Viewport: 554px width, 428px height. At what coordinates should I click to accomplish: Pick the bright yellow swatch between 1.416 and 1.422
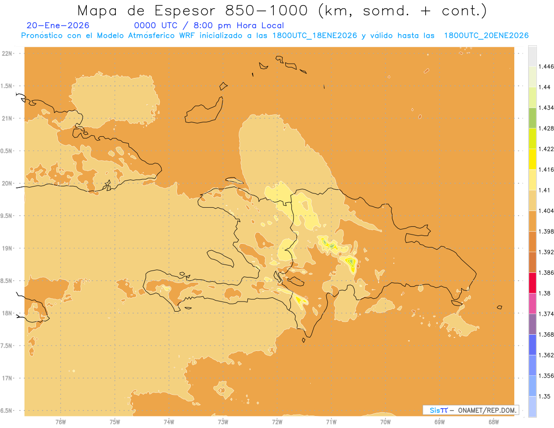pos(532,159)
